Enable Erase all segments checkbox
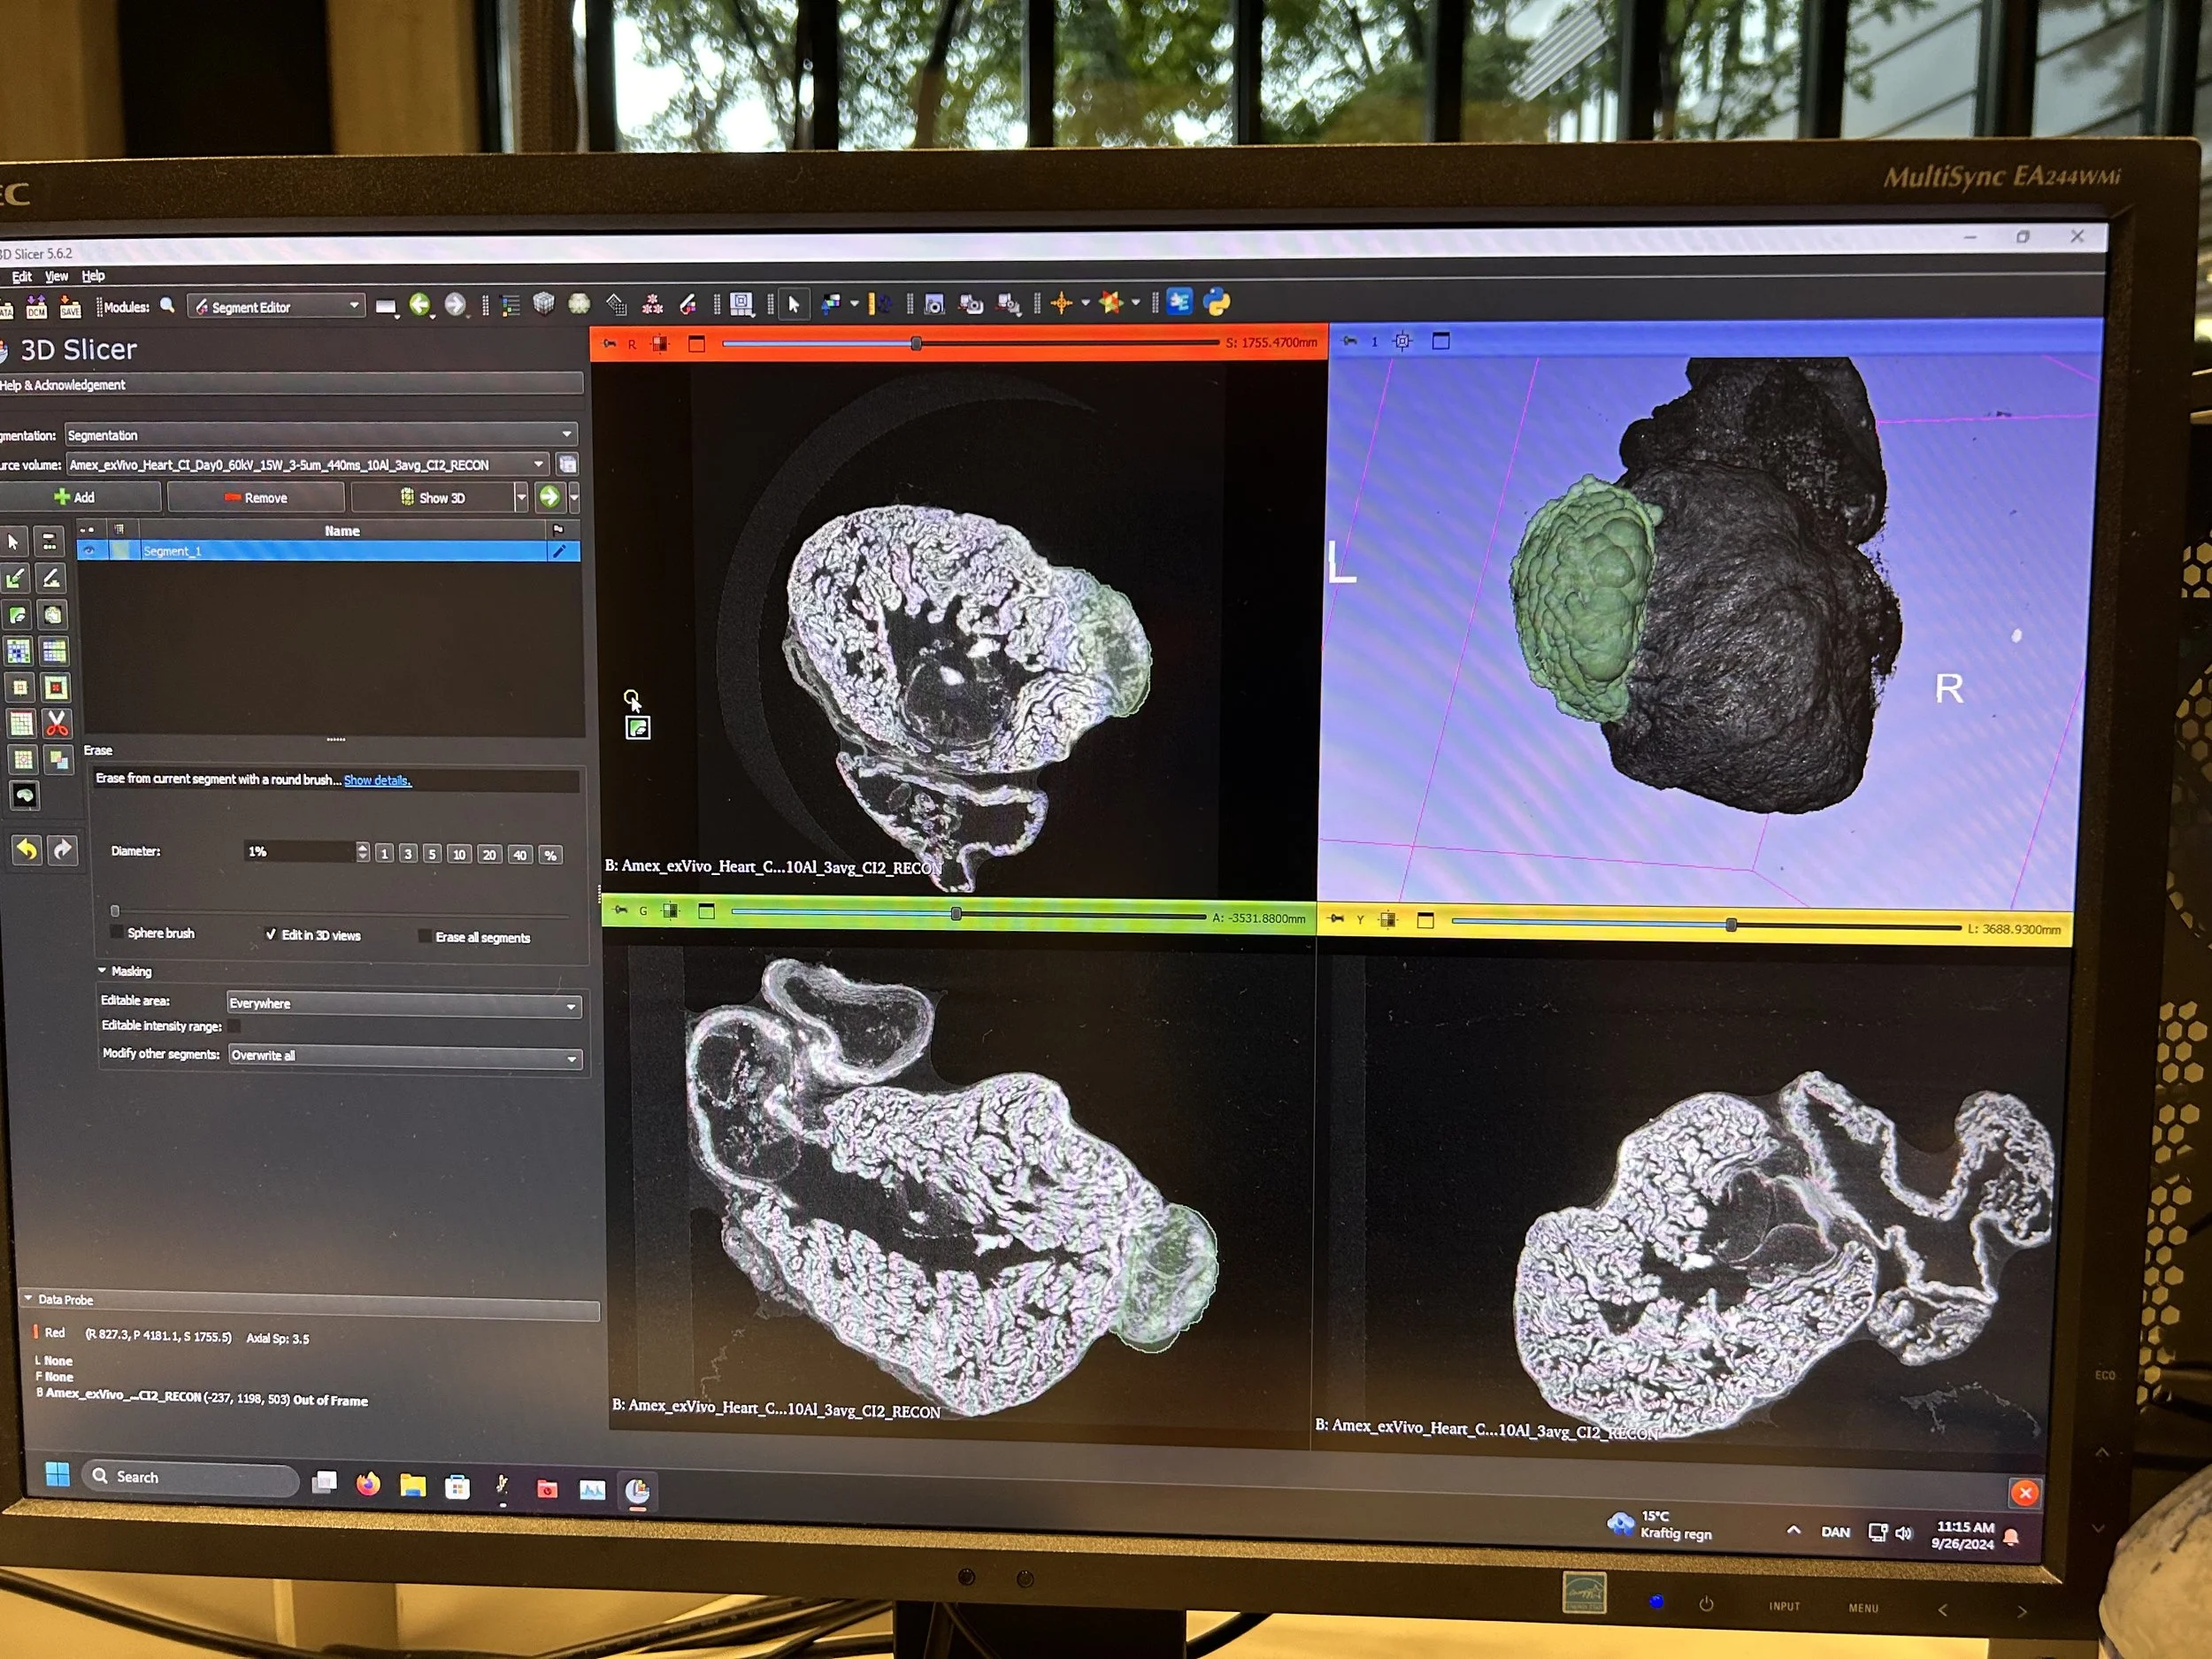This screenshot has height=1659, width=2212. coord(425,936)
